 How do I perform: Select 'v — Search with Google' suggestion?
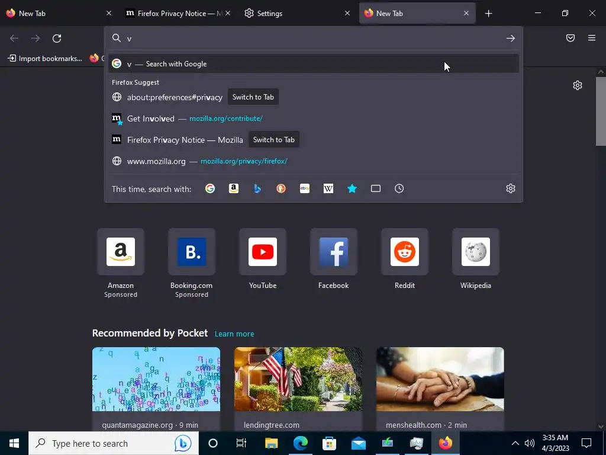tap(314, 64)
